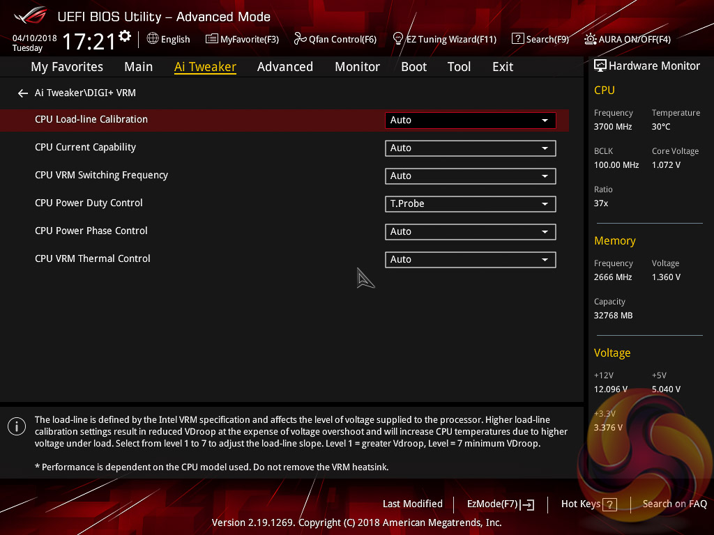The width and height of the screenshot is (714, 535).
Task: Switch to the Main tab
Action: [139, 67]
